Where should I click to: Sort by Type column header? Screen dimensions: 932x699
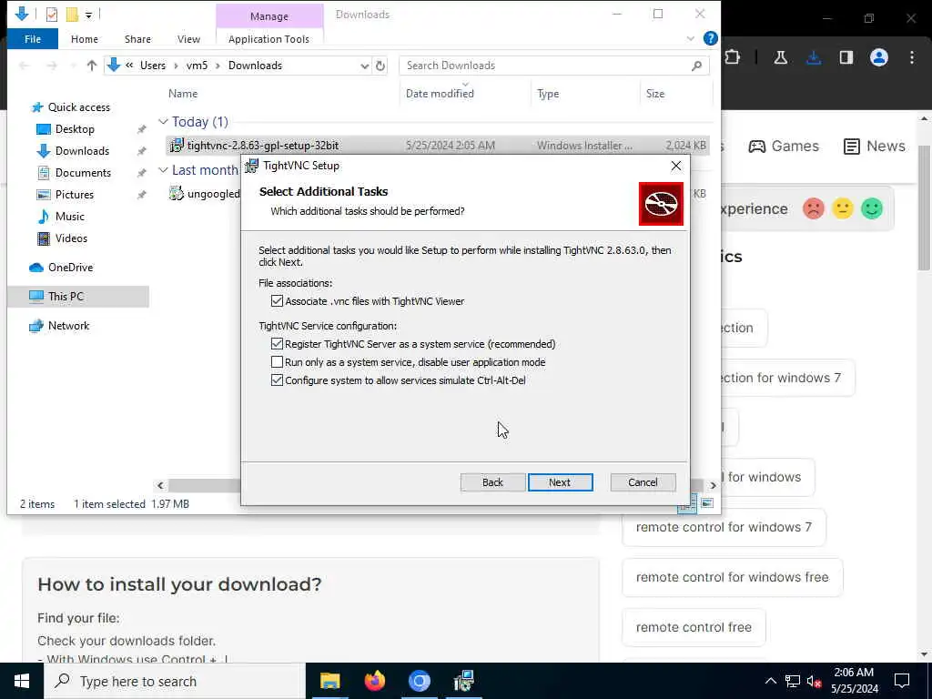548,94
